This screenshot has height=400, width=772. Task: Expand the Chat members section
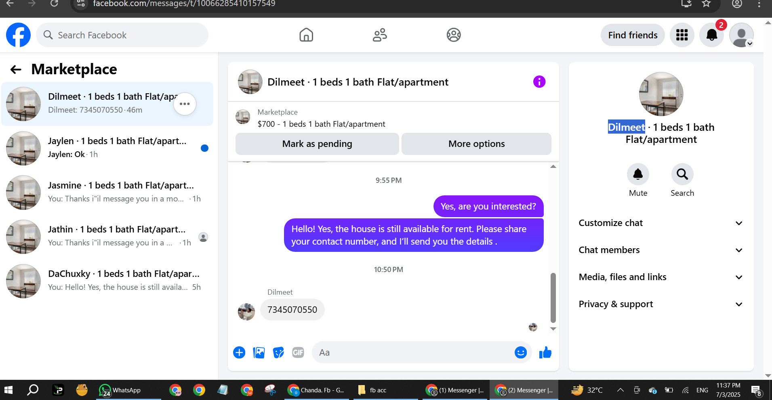(661, 250)
